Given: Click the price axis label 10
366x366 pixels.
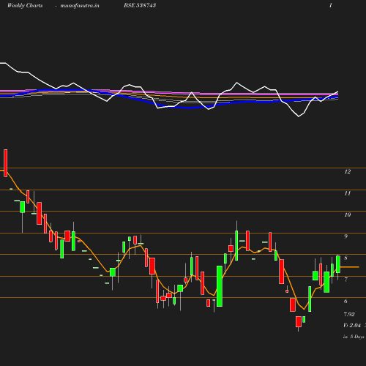Looking at the screenshot, I should click(348, 214).
